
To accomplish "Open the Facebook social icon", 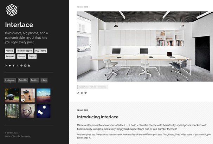I will coord(14,66).
